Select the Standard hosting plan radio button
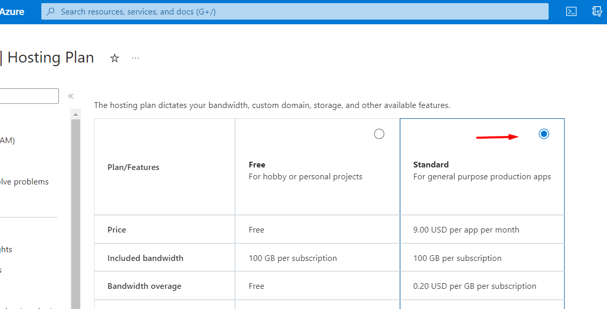Screen dimensions: 607x309 click(x=543, y=133)
